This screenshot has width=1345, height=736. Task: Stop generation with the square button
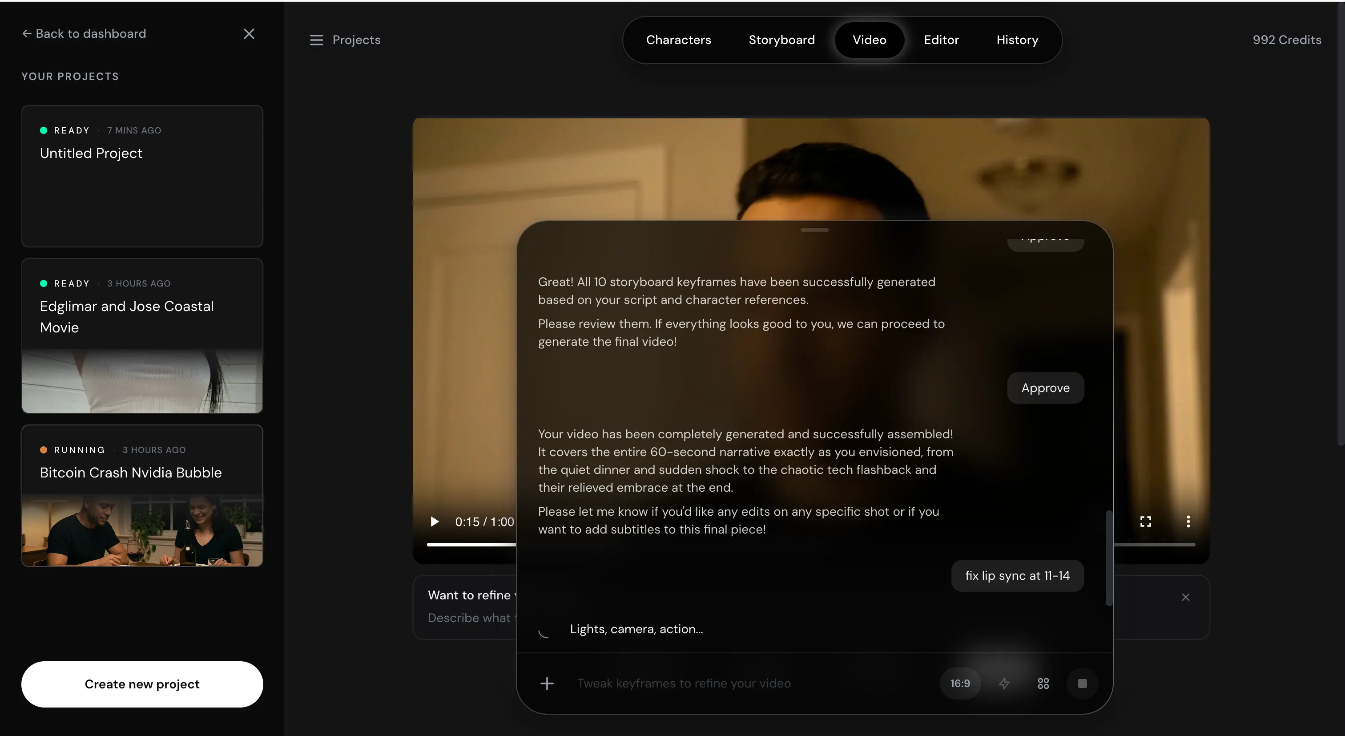1083,683
